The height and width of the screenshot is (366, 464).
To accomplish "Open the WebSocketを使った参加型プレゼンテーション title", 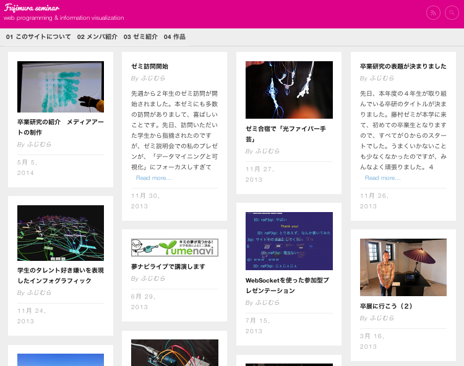I will [x=287, y=285].
